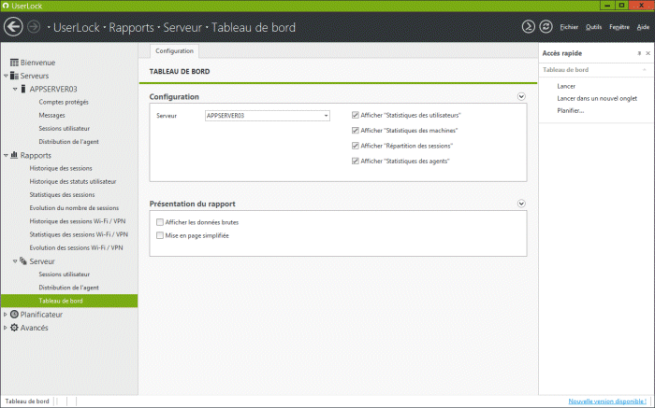Viewport: 655px width, 408px height.
Task: Open Historique des sessions Wi-Fi / VPN
Action: [x=78, y=221]
